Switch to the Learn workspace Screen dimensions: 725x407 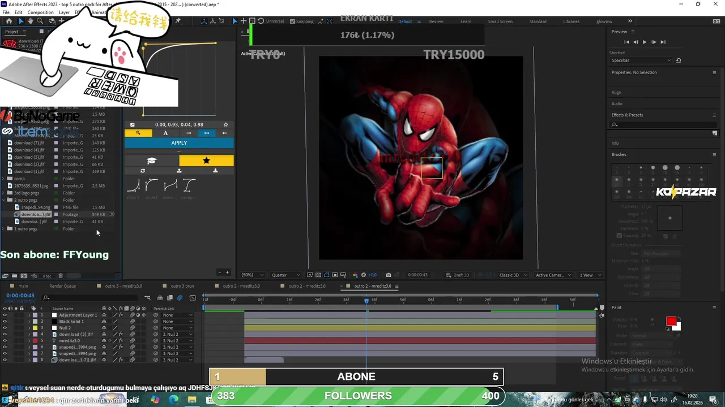point(466,21)
